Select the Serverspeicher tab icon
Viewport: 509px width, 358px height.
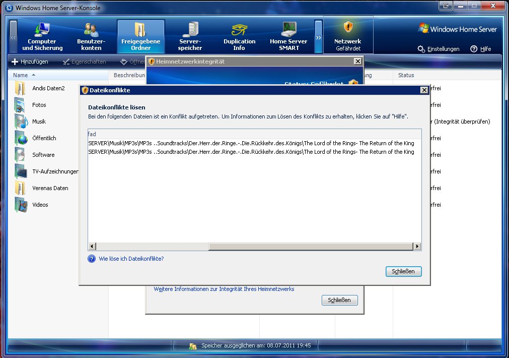[190, 29]
